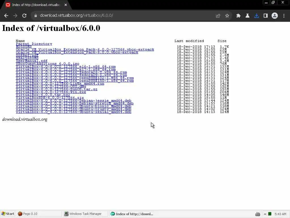Click the 5:43 AM clock
290x218 pixels.
(280, 214)
